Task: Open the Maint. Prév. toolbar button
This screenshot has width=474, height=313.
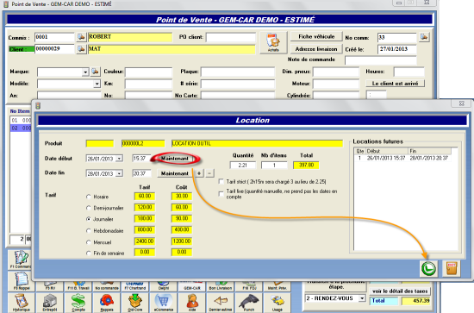Action: click(x=278, y=286)
